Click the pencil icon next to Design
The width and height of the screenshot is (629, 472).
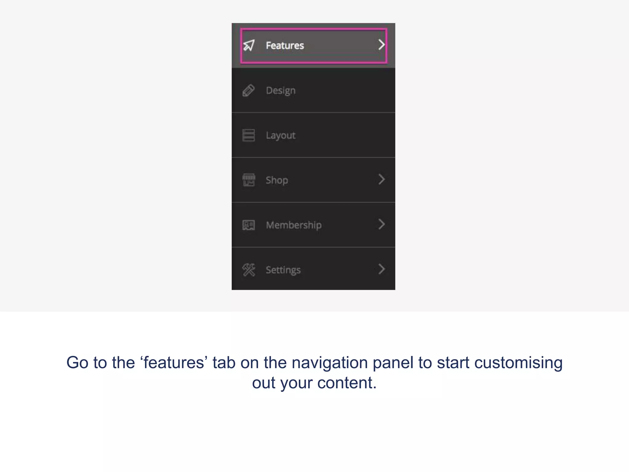(248, 91)
